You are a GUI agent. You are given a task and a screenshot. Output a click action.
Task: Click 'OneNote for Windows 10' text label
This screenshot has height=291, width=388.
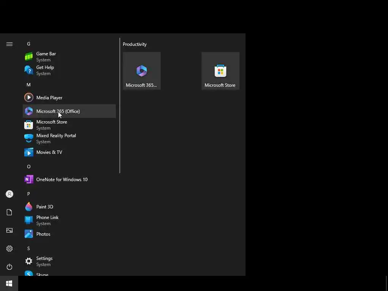pyautogui.click(x=62, y=179)
